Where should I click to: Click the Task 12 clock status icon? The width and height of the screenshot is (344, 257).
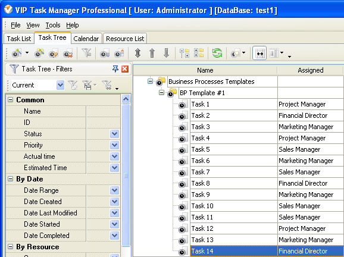(183, 229)
